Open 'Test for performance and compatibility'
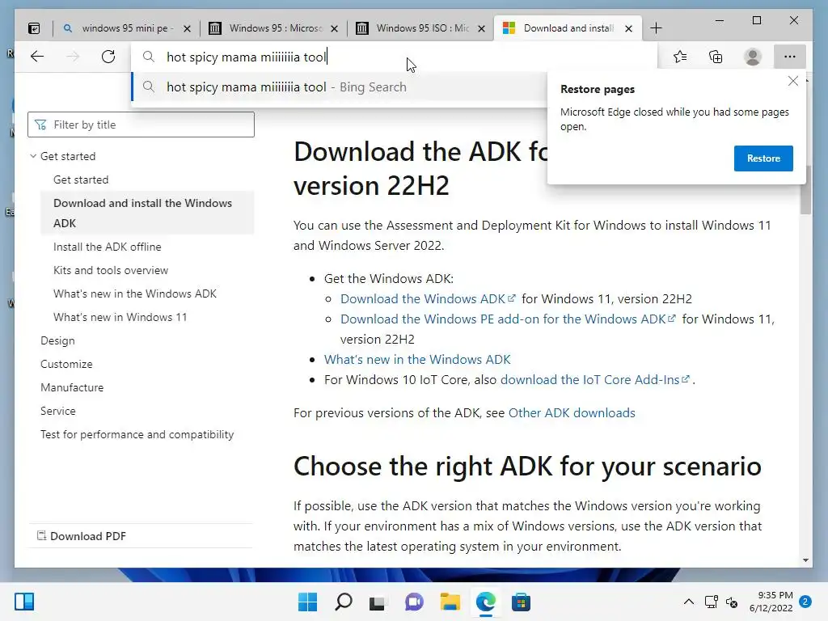This screenshot has height=621, width=828. click(x=137, y=434)
